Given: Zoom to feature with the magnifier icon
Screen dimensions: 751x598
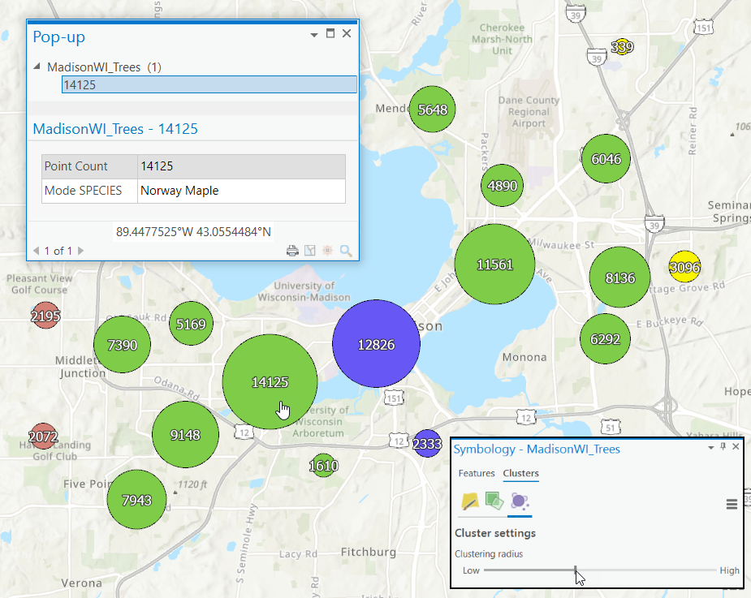Looking at the screenshot, I should [x=345, y=250].
